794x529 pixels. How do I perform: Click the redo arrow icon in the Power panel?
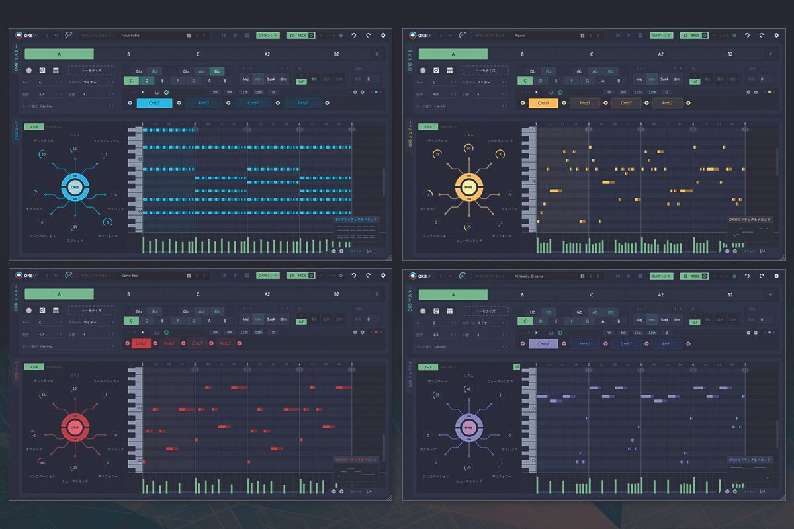coord(761,34)
